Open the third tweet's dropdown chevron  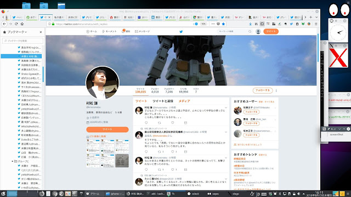[226, 158]
